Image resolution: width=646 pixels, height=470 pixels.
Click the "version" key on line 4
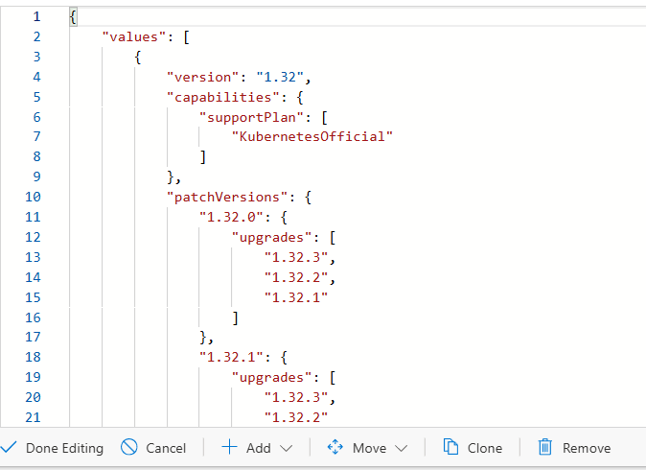tap(202, 77)
